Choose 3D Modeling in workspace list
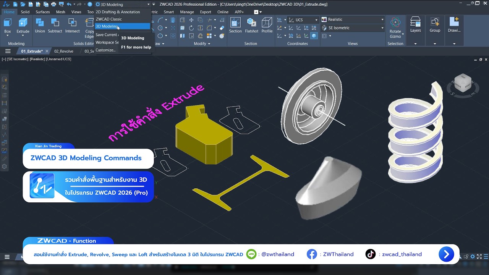The height and width of the screenshot is (275, 489). (122, 26)
